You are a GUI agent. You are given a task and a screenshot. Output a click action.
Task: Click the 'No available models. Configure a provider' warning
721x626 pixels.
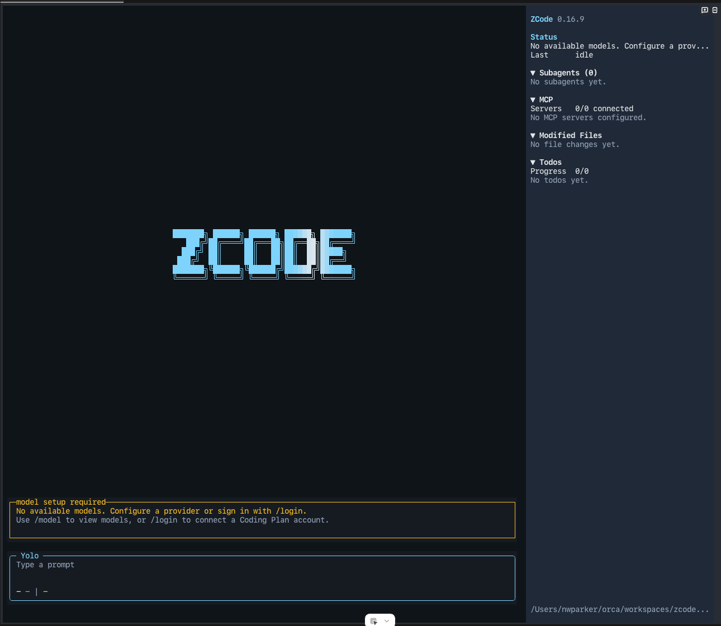[x=162, y=511]
